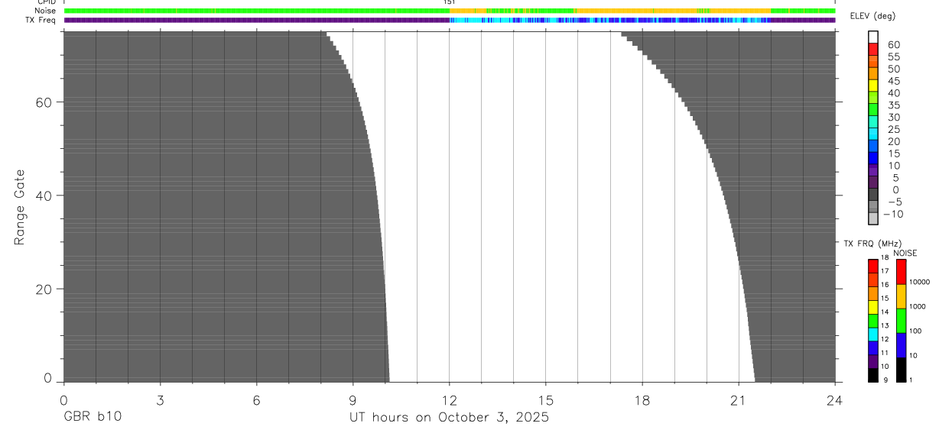The height and width of the screenshot is (433, 939).
Task: Click the 'Range Gate' y-axis label
Action: coord(21,207)
